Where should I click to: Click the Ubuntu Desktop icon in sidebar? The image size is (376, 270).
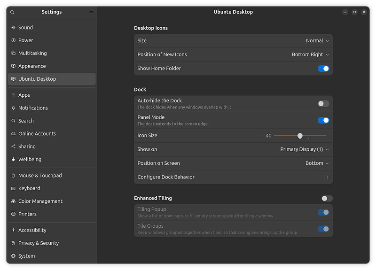(14, 79)
